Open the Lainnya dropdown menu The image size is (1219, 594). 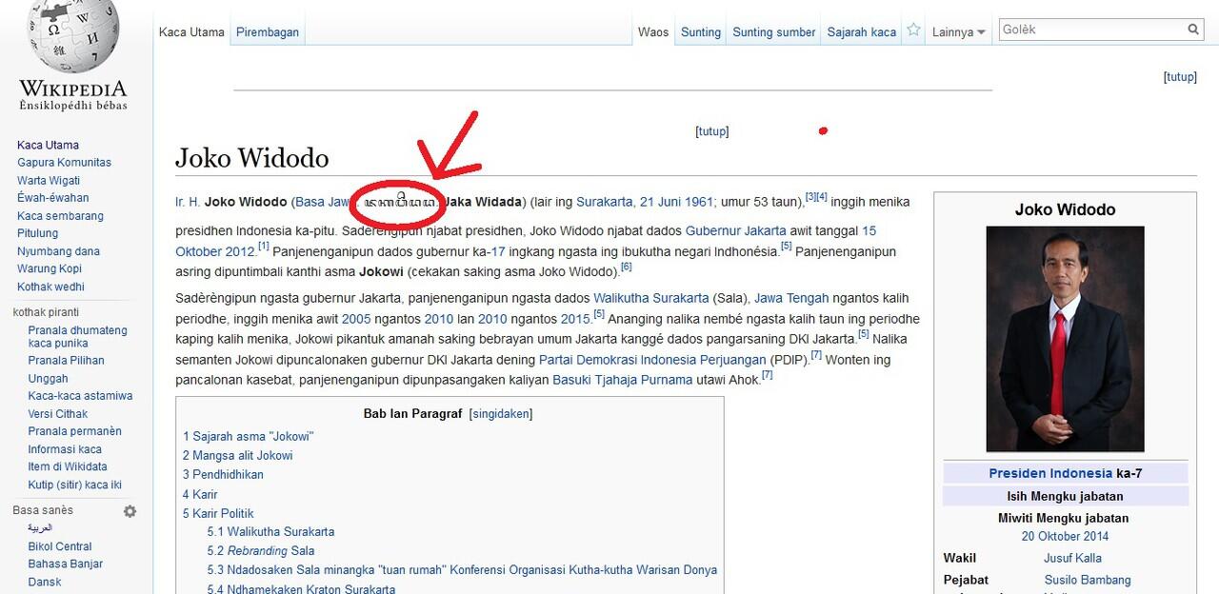[x=958, y=32]
